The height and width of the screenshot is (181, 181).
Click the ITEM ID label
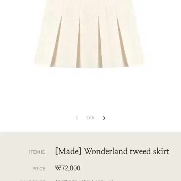37,152
